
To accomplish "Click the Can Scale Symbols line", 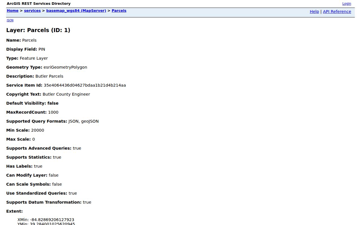I will [34, 184].
